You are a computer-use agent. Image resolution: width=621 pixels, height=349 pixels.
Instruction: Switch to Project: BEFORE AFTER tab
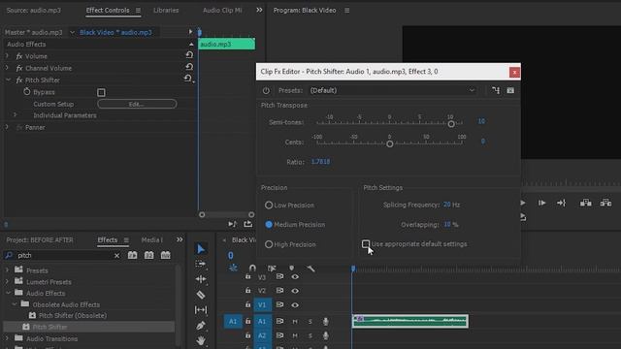point(40,239)
